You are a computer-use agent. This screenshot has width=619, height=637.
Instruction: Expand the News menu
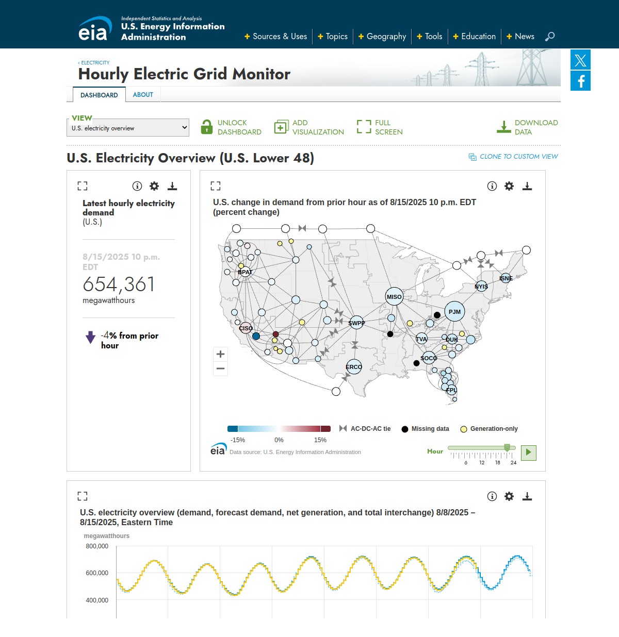click(520, 37)
